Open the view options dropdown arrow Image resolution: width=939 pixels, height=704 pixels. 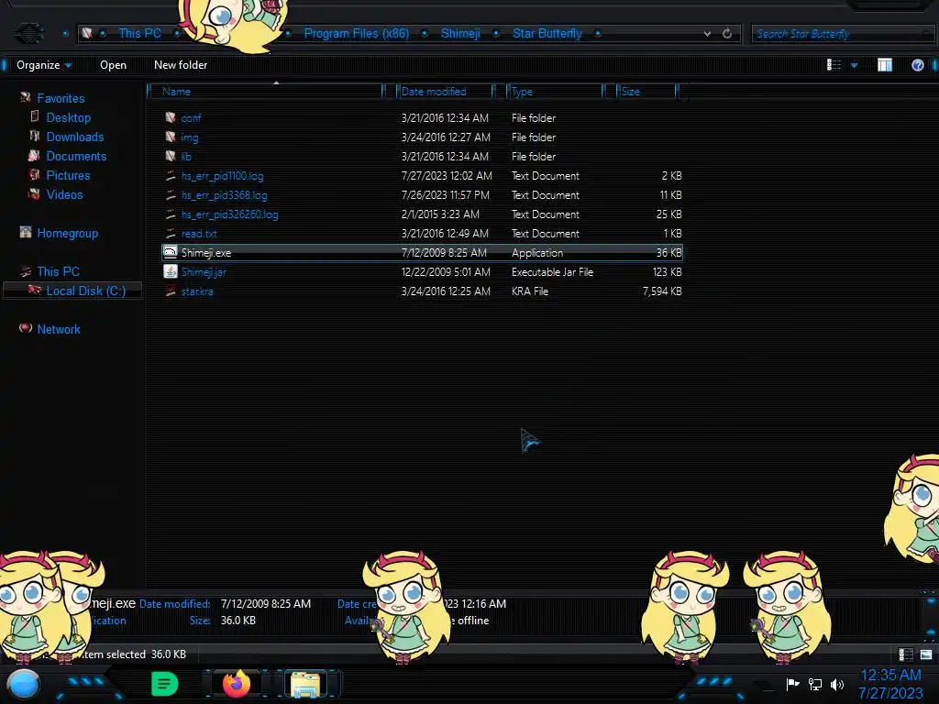854,65
